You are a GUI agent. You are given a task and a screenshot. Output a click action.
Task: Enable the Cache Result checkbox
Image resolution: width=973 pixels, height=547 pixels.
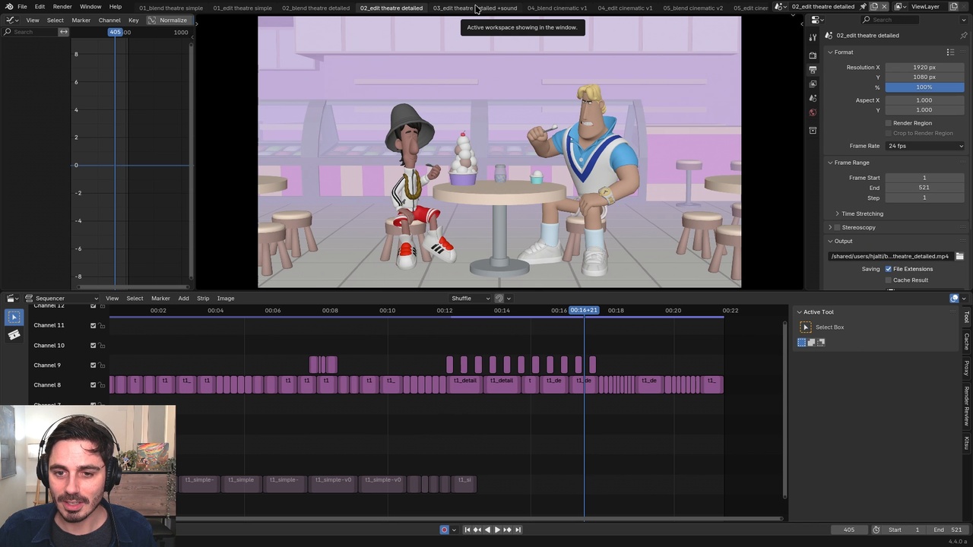[x=888, y=280]
